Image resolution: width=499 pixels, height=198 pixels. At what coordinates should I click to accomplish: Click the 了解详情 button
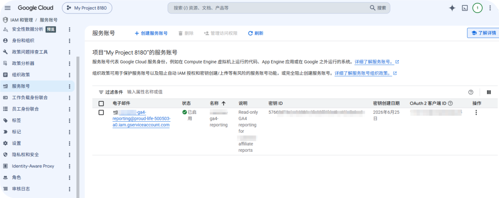[x=483, y=33]
